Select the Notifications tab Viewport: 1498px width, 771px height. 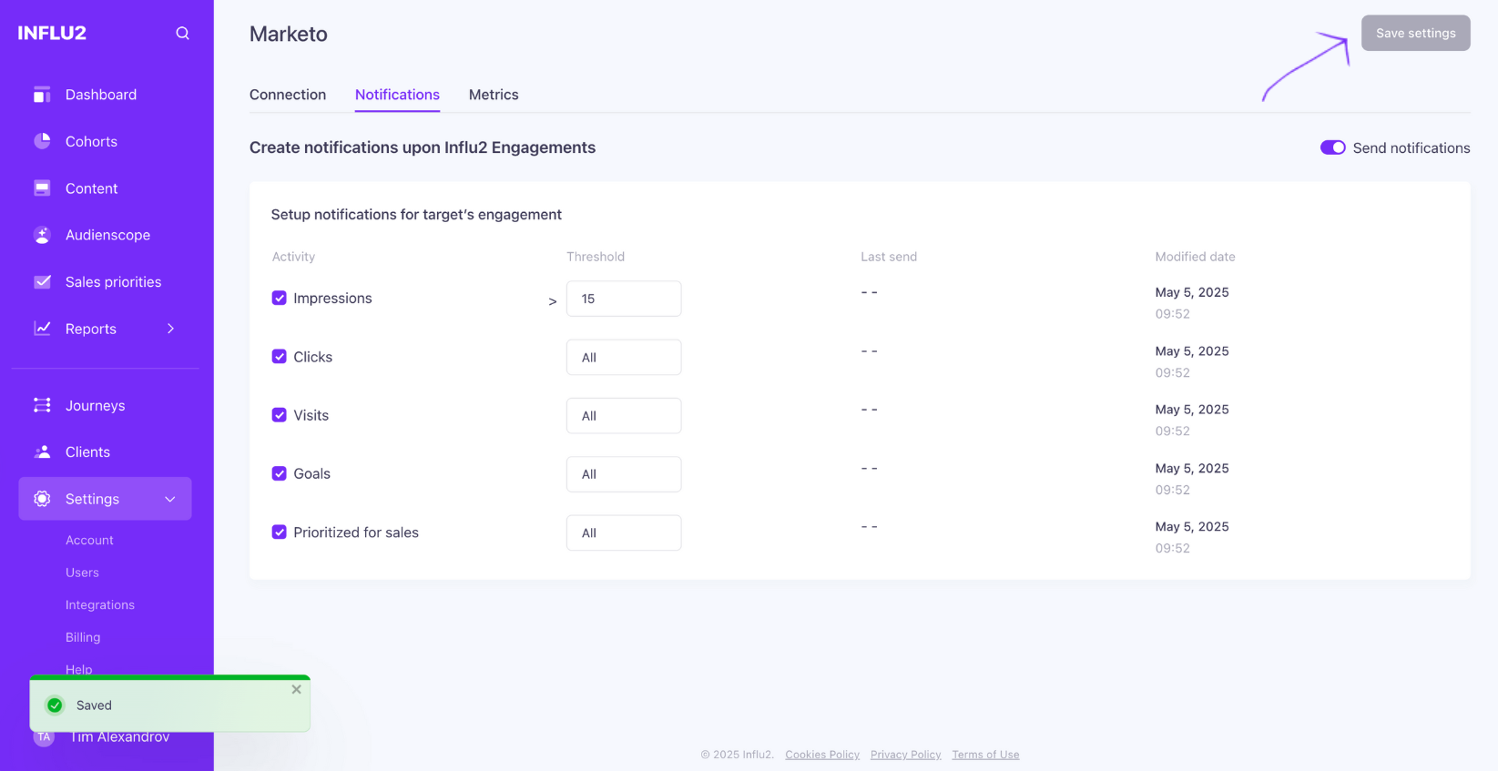(x=397, y=95)
